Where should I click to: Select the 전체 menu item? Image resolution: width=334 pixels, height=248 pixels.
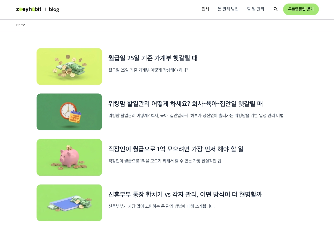point(205,9)
